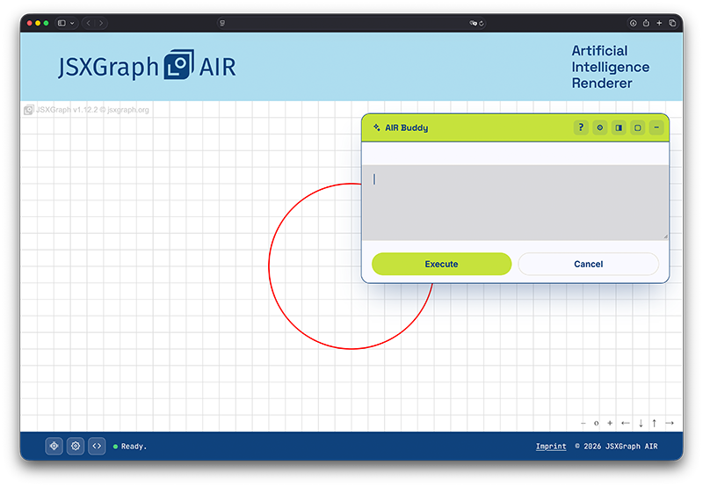Image resolution: width=703 pixels, height=487 pixels.
Task: Reset board zoom with the o control
Action: tap(596, 423)
